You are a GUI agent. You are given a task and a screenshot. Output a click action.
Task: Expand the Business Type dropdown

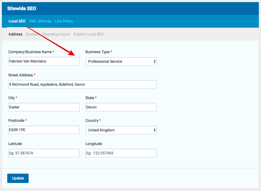(x=121, y=61)
